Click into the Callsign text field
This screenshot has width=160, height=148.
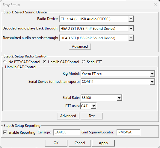click(67, 132)
